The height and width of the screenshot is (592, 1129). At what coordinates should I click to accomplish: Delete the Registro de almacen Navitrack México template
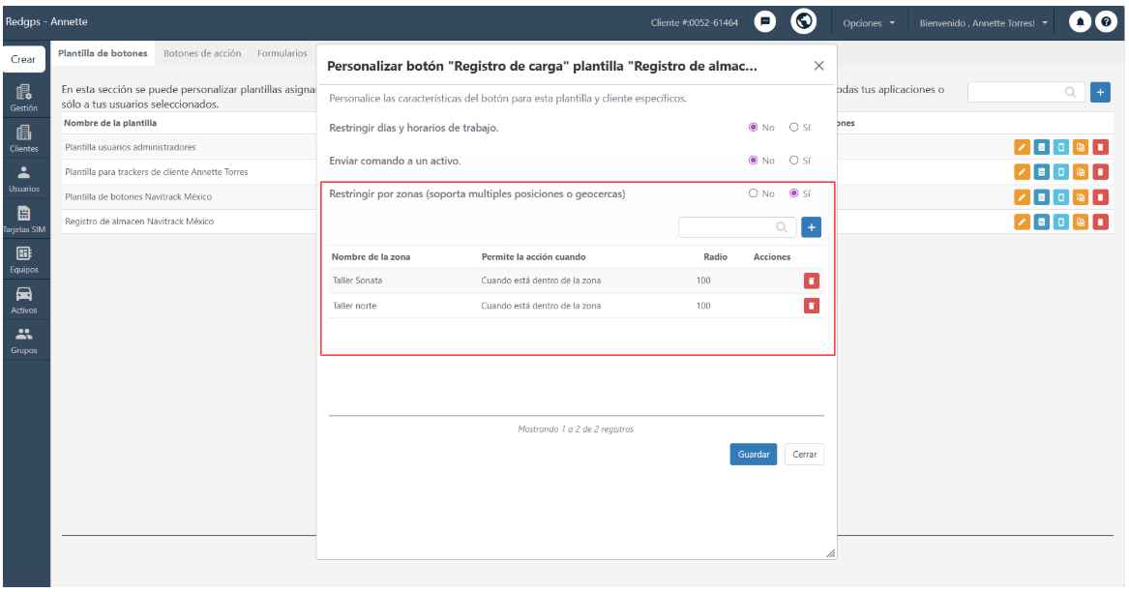point(1100,222)
